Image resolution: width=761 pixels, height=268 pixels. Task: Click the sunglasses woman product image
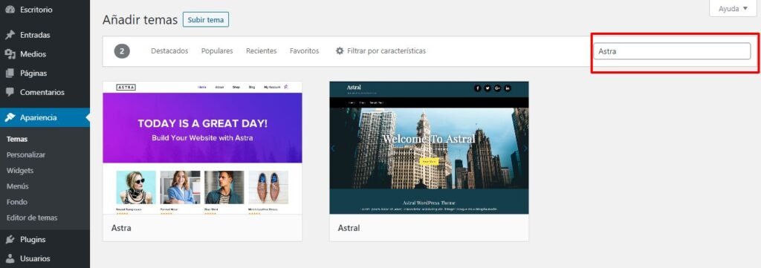click(136, 187)
